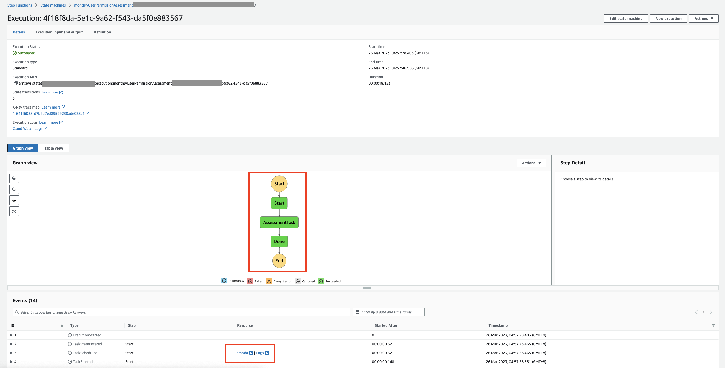Image resolution: width=725 pixels, height=368 pixels.
Task: Click the Edit state machine button
Action: tap(626, 19)
